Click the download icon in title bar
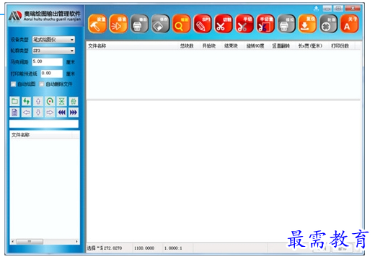This screenshot has width=375, height=262. coord(317,9)
